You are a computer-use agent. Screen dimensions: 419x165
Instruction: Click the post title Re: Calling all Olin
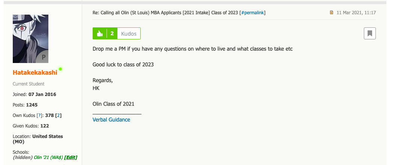pyautogui.click(x=165, y=13)
